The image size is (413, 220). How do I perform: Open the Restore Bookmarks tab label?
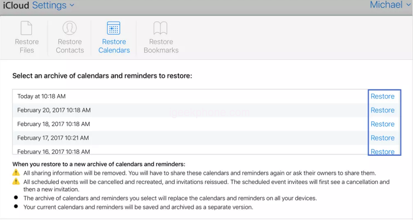(x=161, y=46)
